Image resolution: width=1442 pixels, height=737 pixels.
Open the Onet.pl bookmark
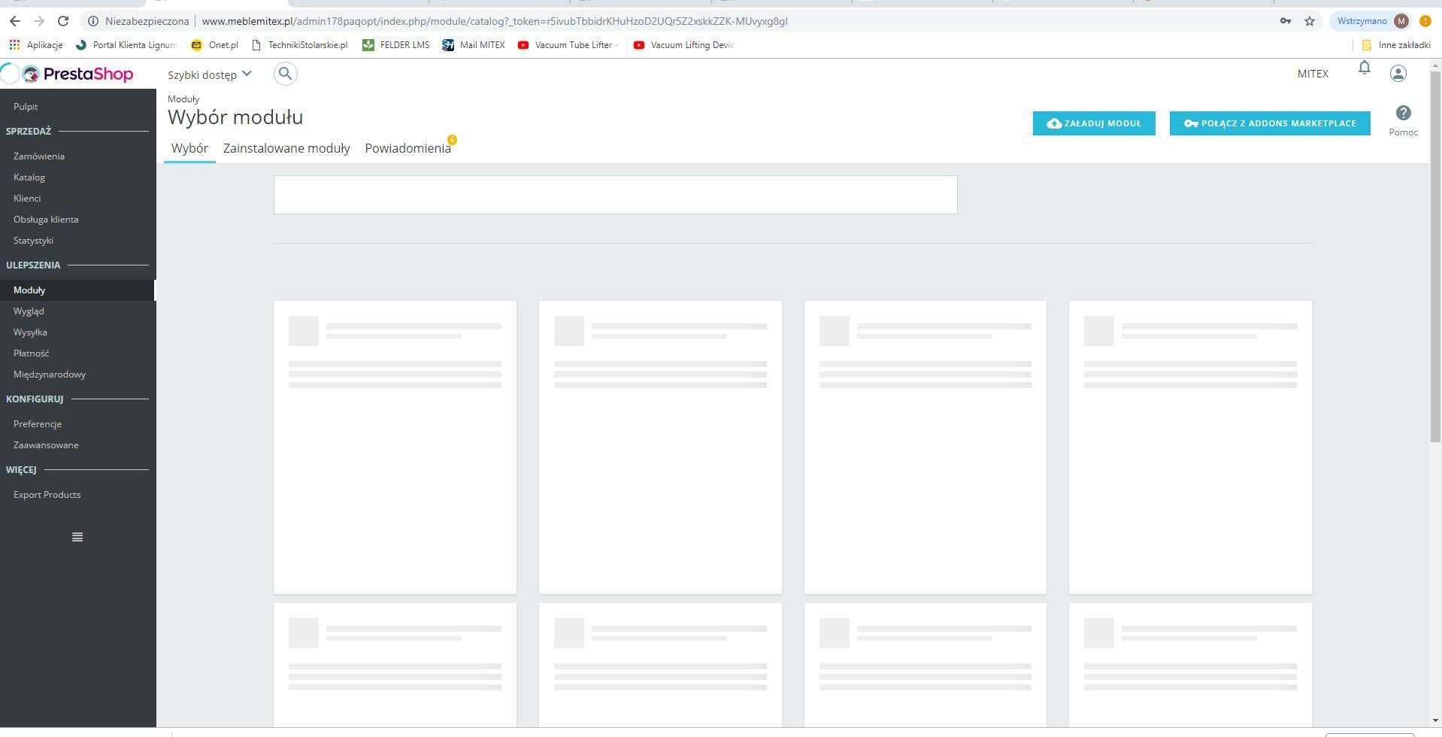(x=214, y=45)
